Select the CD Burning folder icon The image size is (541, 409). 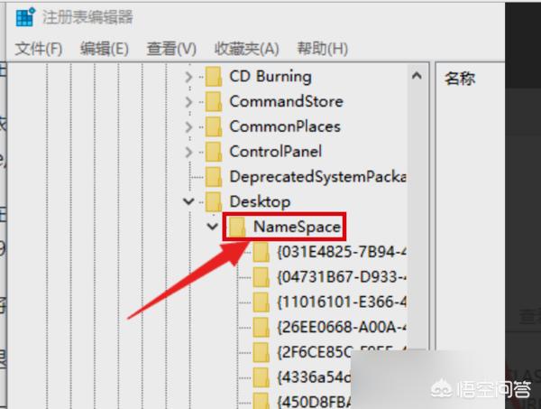(x=214, y=77)
